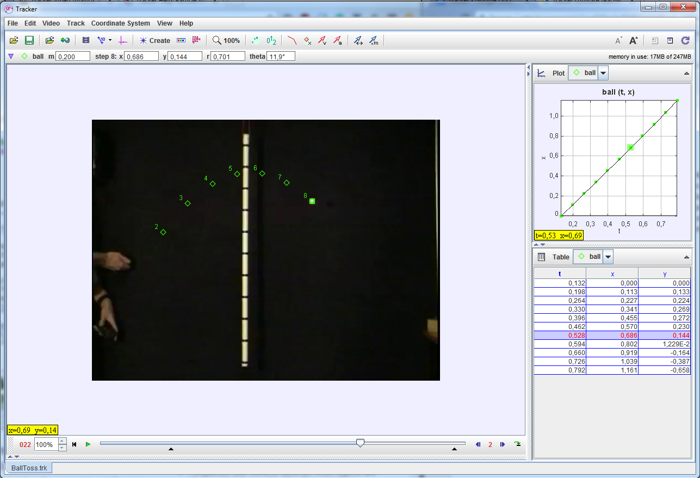Open the notes page icon

(670, 40)
